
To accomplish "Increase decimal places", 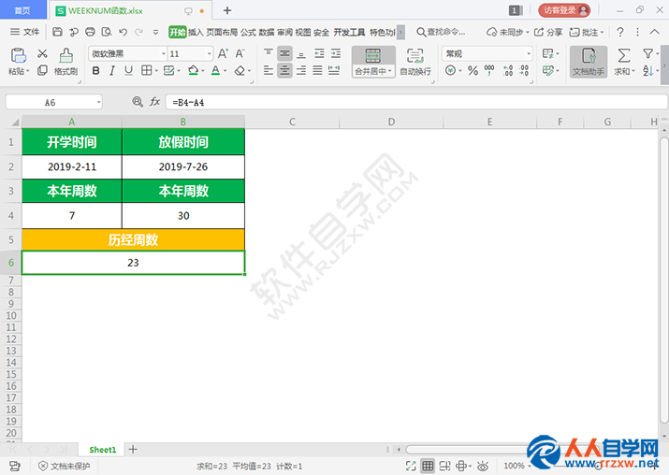I will point(508,70).
